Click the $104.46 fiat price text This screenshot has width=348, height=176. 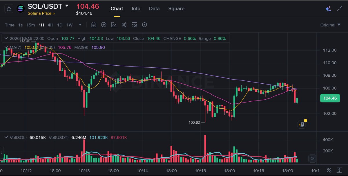[x=84, y=13]
